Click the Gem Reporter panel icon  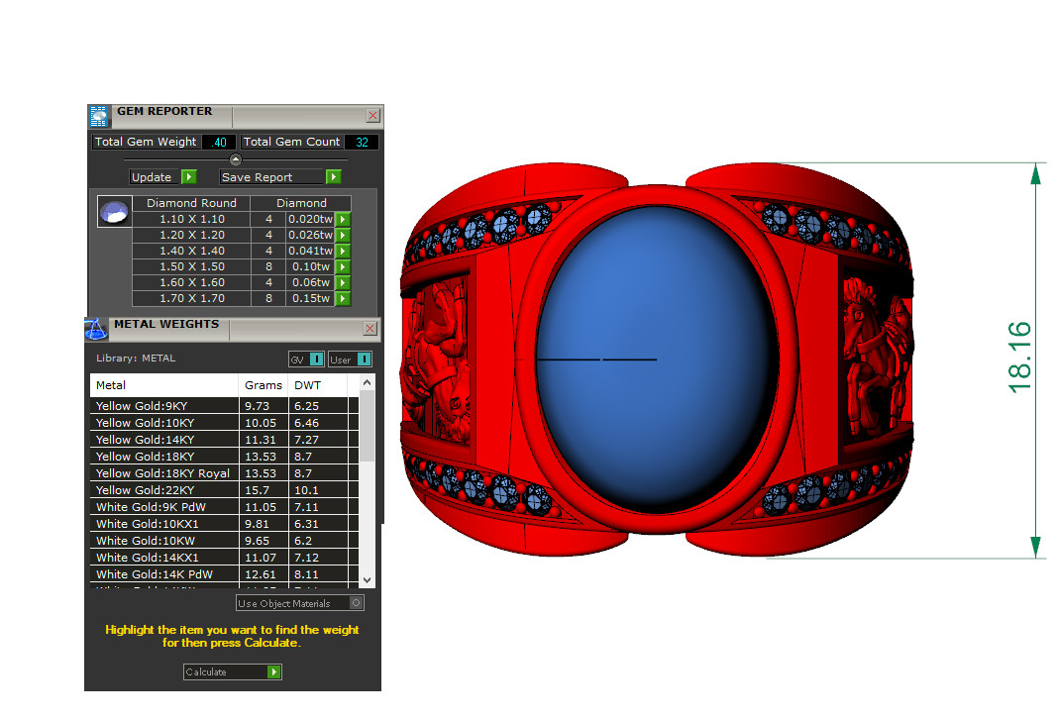tap(99, 116)
